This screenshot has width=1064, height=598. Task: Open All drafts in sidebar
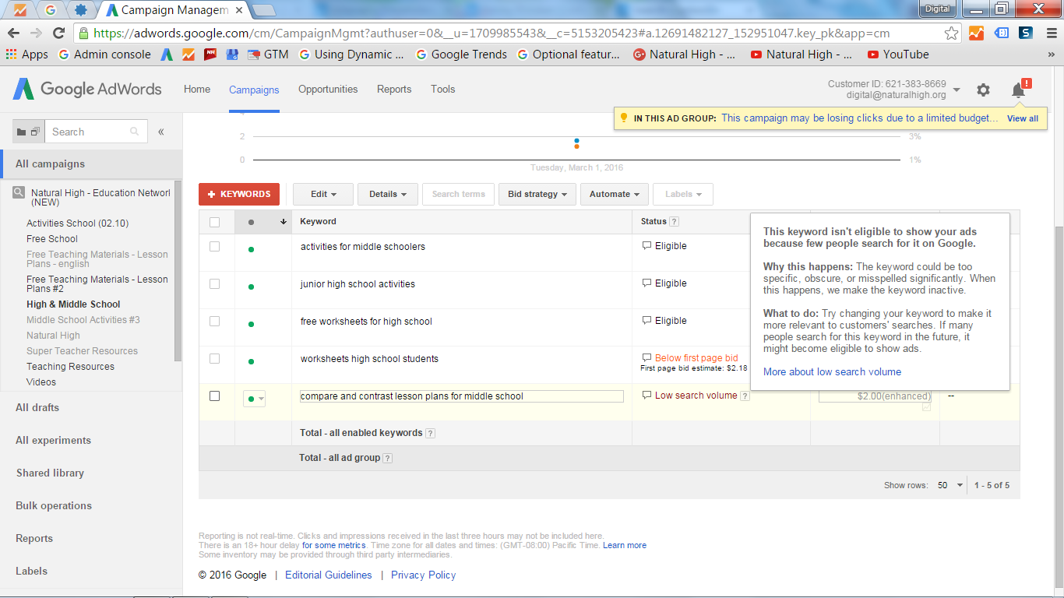pos(37,407)
